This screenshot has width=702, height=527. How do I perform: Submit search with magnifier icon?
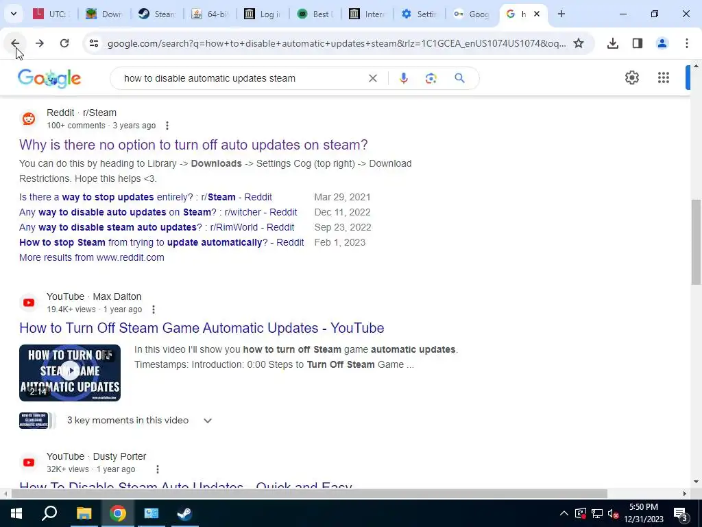click(x=459, y=78)
